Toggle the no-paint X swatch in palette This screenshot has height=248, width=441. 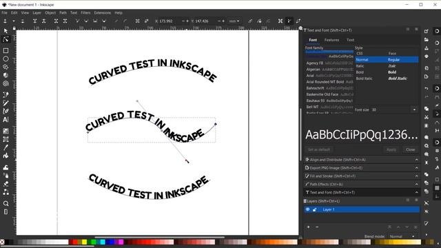[x=2, y=242]
